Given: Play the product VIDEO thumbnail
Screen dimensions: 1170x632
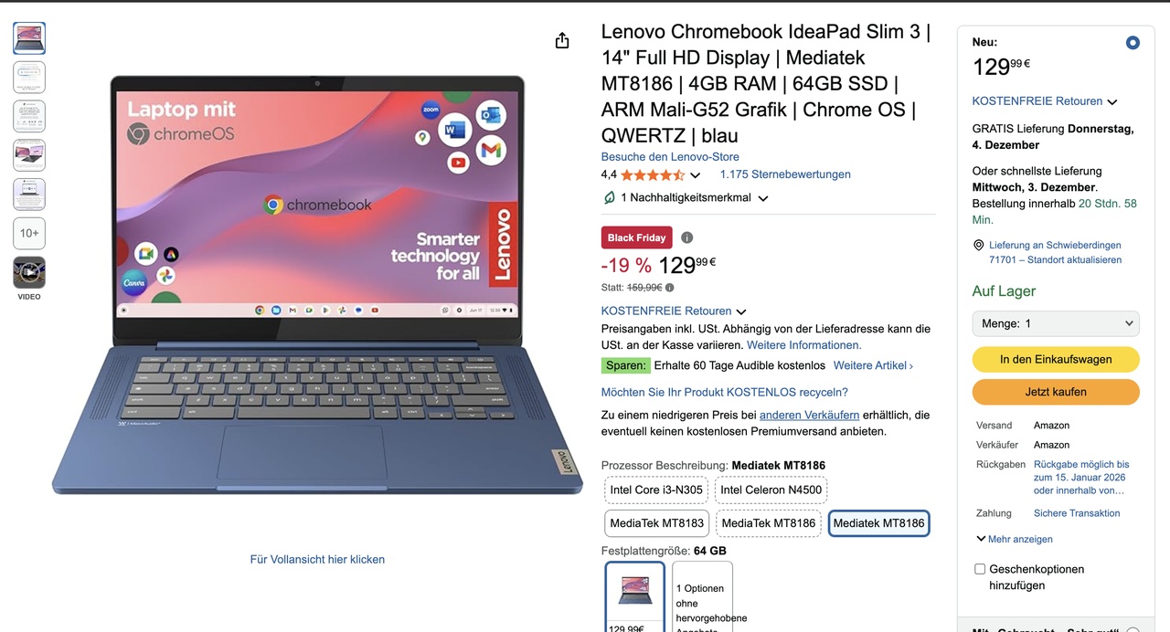Looking at the screenshot, I should click(x=29, y=272).
